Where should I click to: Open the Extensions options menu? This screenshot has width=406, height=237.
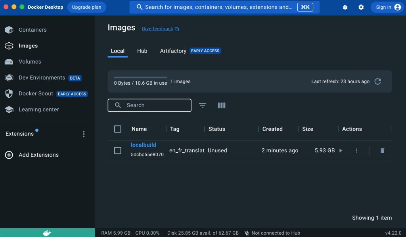[x=84, y=134]
